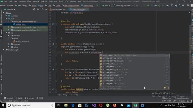Toggle the Build tool window

(x=19, y=98)
